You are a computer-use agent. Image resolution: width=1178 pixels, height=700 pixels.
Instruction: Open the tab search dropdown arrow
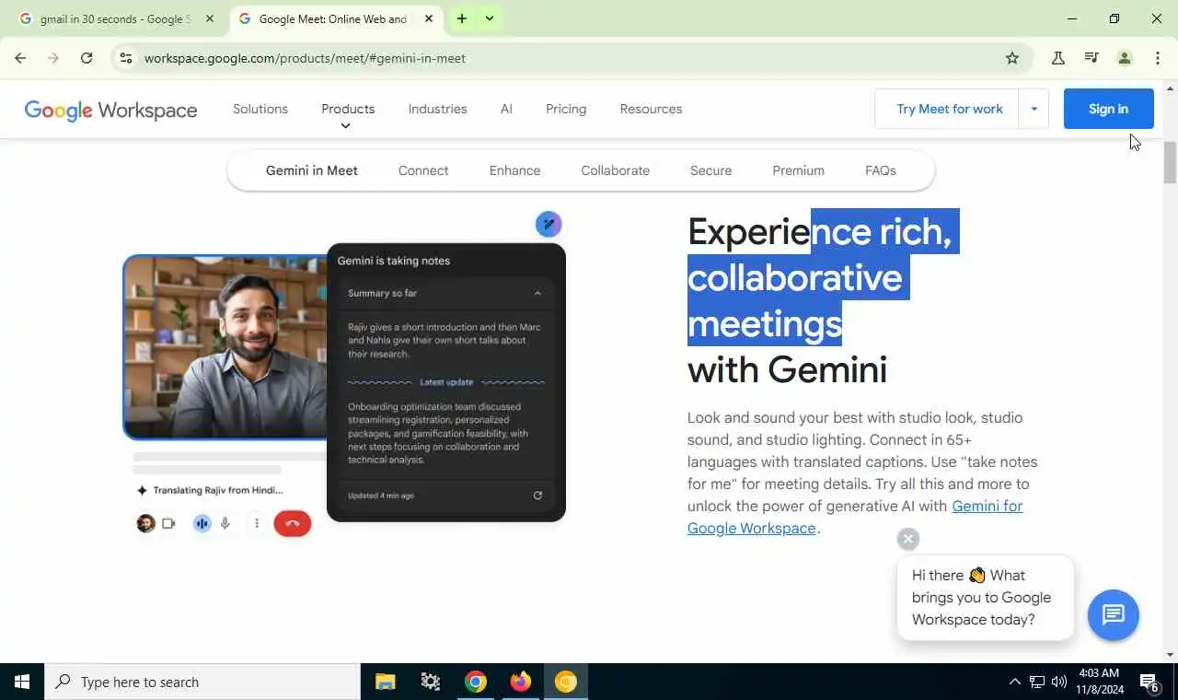(490, 18)
